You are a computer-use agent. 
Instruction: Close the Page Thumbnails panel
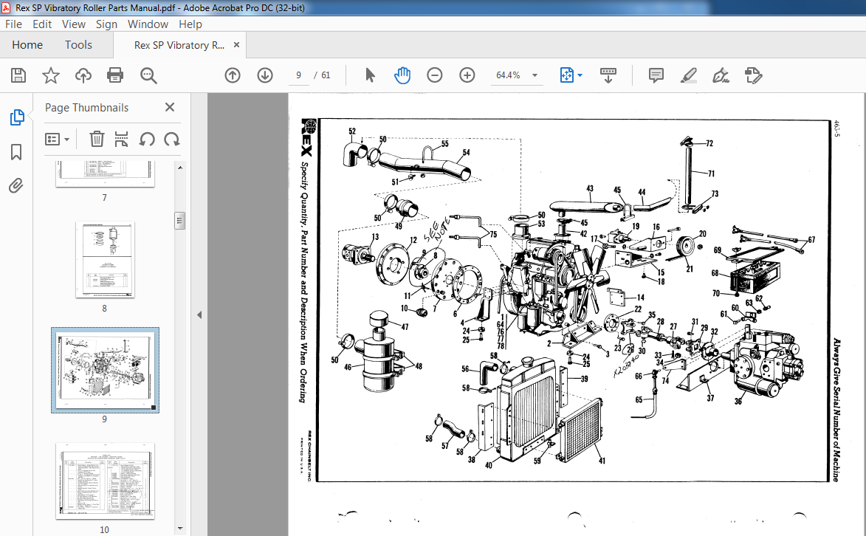(170, 107)
